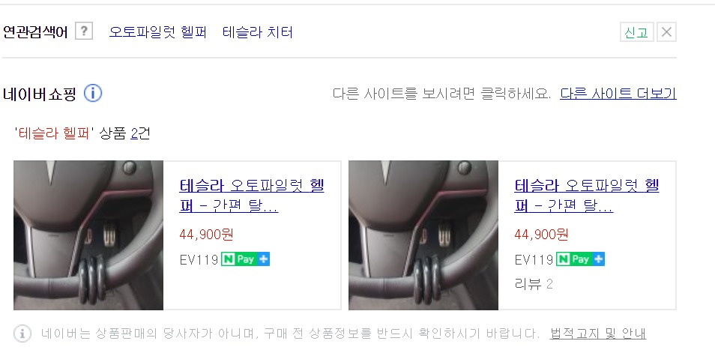Open 법적고지 및 안내 link
The image size is (715, 350).
point(598,334)
